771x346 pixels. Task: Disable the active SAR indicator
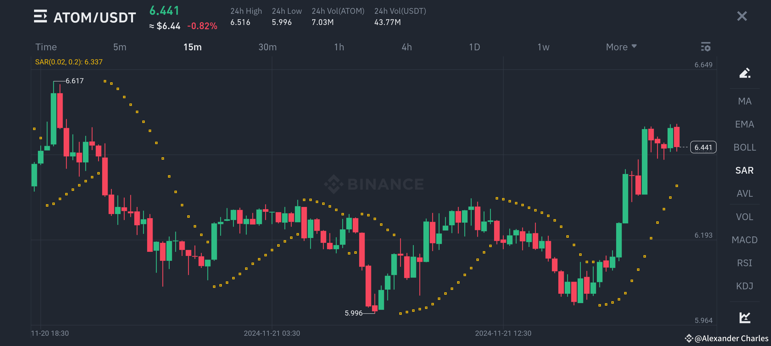click(745, 170)
